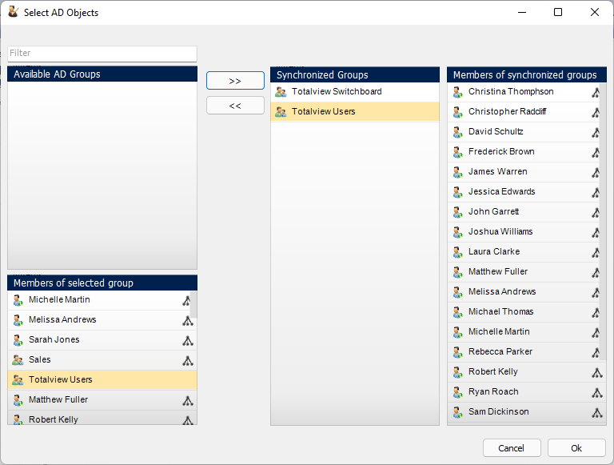Select Totalview Users in Synchronized Groups

(355, 112)
